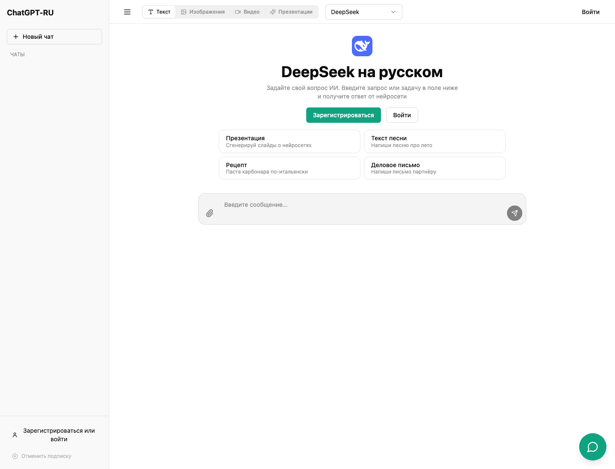The width and height of the screenshot is (615, 469).
Task: Click the Отменить подписку link
Action: click(x=42, y=456)
